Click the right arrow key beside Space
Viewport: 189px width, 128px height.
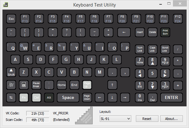pyautogui.click(x=125, y=97)
